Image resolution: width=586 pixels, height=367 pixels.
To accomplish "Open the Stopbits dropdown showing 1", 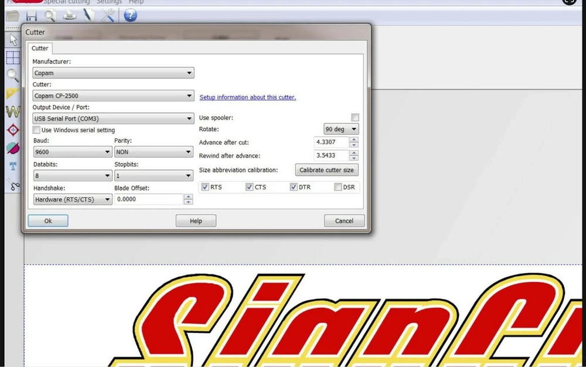I will pyautogui.click(x=154, y=176).
